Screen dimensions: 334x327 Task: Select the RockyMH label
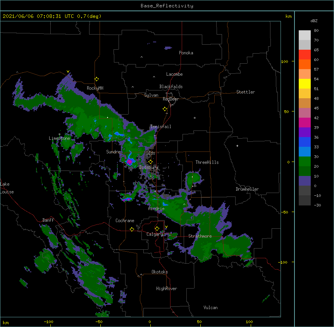[x=95, y=88]
